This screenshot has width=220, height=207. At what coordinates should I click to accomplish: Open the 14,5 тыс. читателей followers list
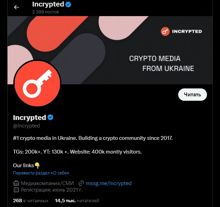77,200
